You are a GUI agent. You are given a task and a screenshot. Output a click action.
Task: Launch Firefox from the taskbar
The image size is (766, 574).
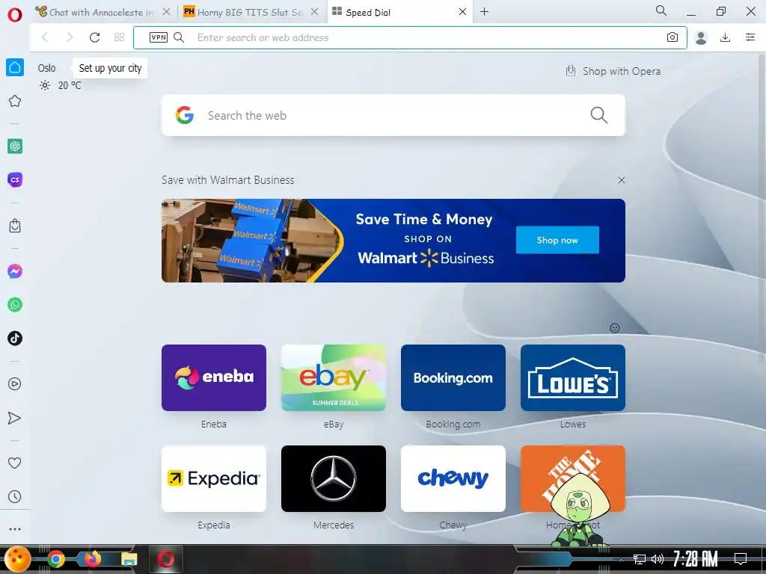click(x=92, y=559)
